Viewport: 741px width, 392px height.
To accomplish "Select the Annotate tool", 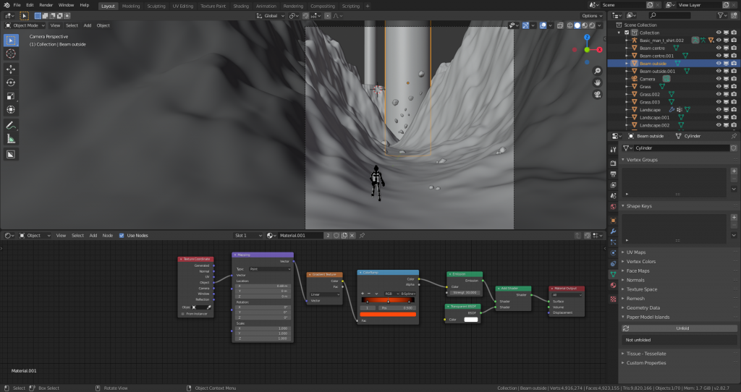I will pos(11,126).
